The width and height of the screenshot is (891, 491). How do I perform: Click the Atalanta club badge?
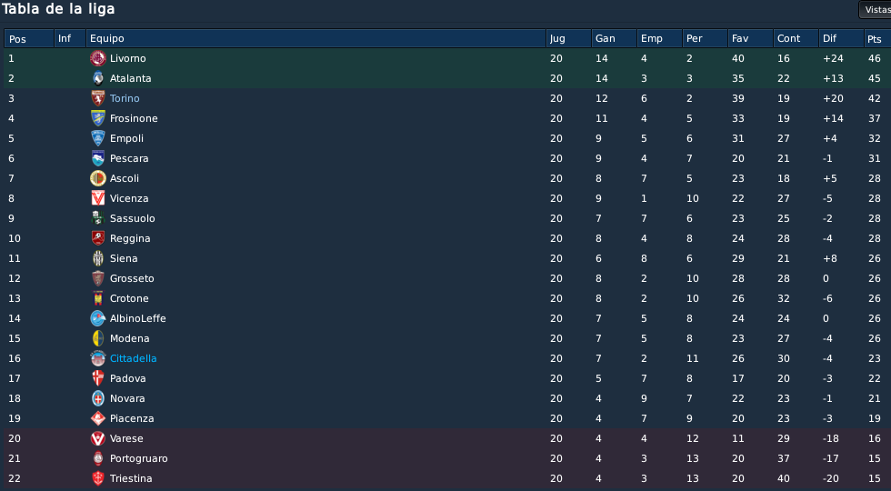click(x=98, y=78)
